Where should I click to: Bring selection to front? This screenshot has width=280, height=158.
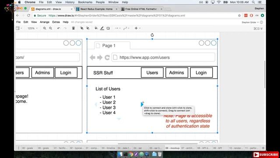click(82, 28)
